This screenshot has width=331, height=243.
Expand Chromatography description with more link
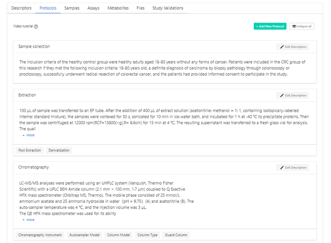tap(29, 220)
